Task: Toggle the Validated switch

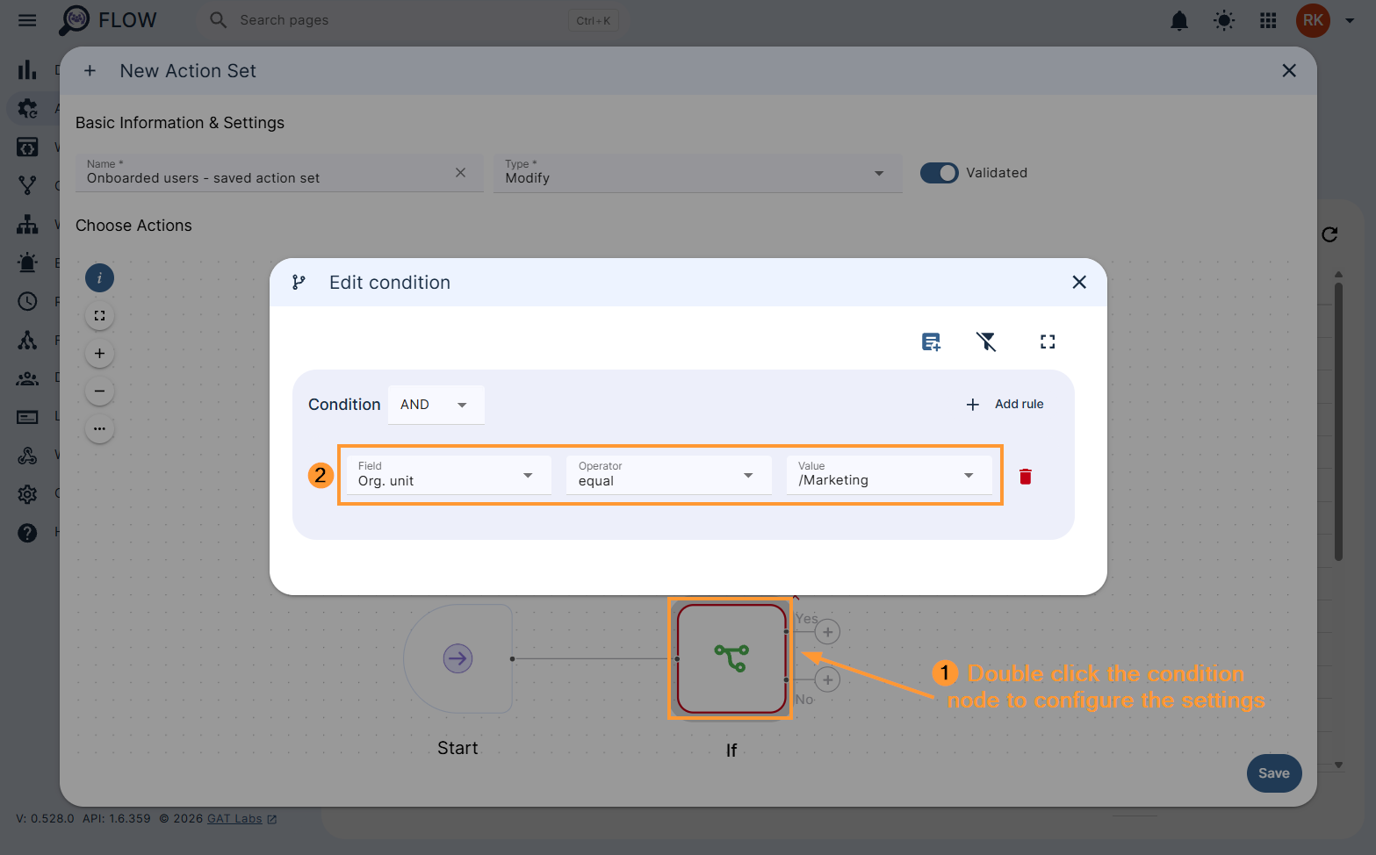Action: coord(939,173)
